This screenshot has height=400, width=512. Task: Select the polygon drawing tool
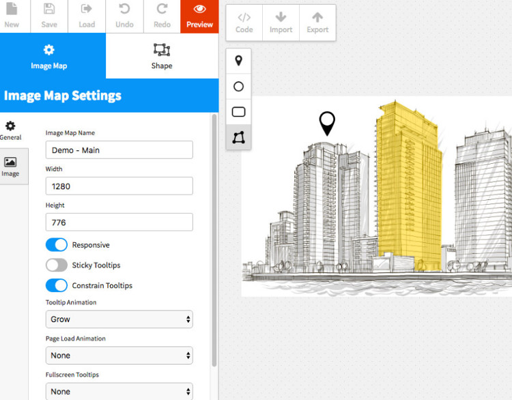click(239, 137)
